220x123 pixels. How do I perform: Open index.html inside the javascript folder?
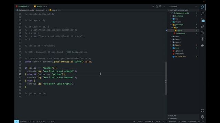(183, 33)
